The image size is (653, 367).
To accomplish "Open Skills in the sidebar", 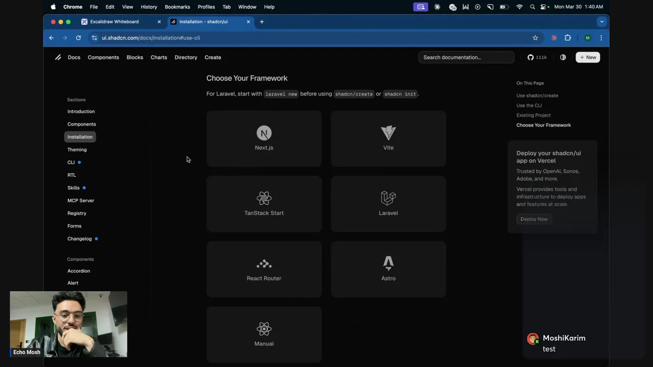I will click(x=73, y=188).
